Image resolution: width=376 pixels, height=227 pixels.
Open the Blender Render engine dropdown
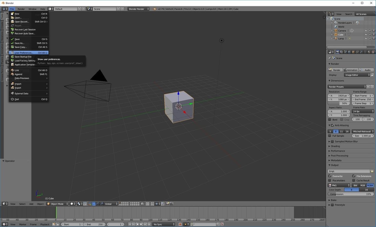tap(138, 9)
